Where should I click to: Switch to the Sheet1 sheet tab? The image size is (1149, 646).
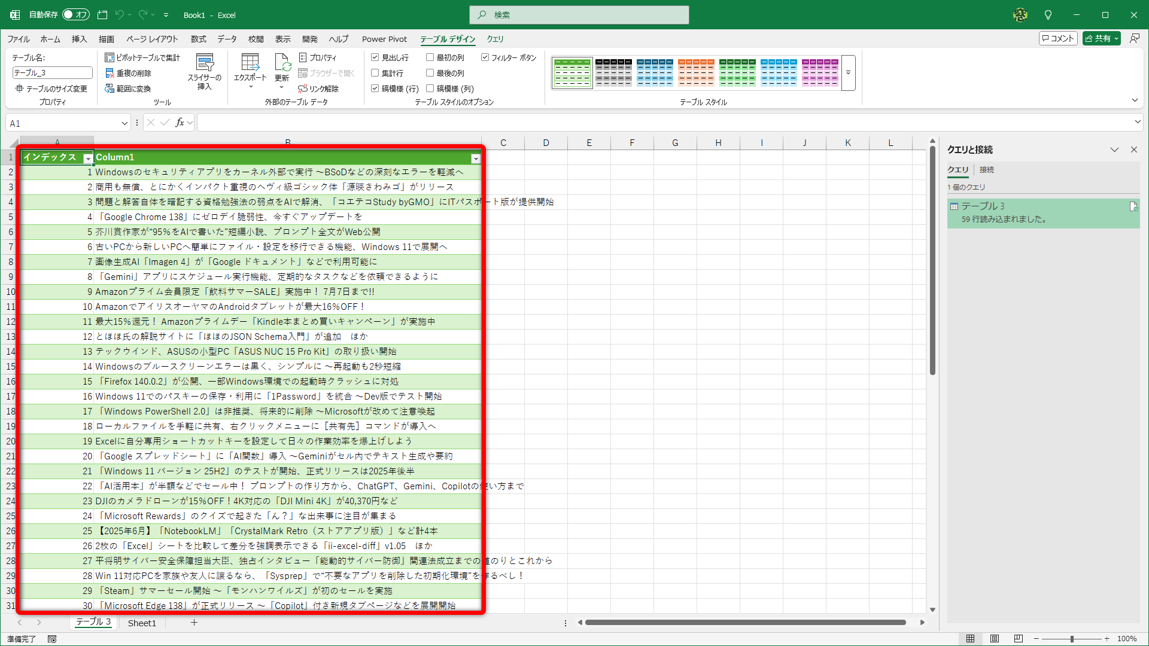pyautogui.click(x=142, y=623)
